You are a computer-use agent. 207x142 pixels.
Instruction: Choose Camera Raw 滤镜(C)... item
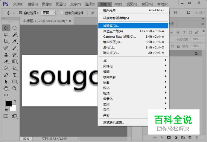point(133,36)
